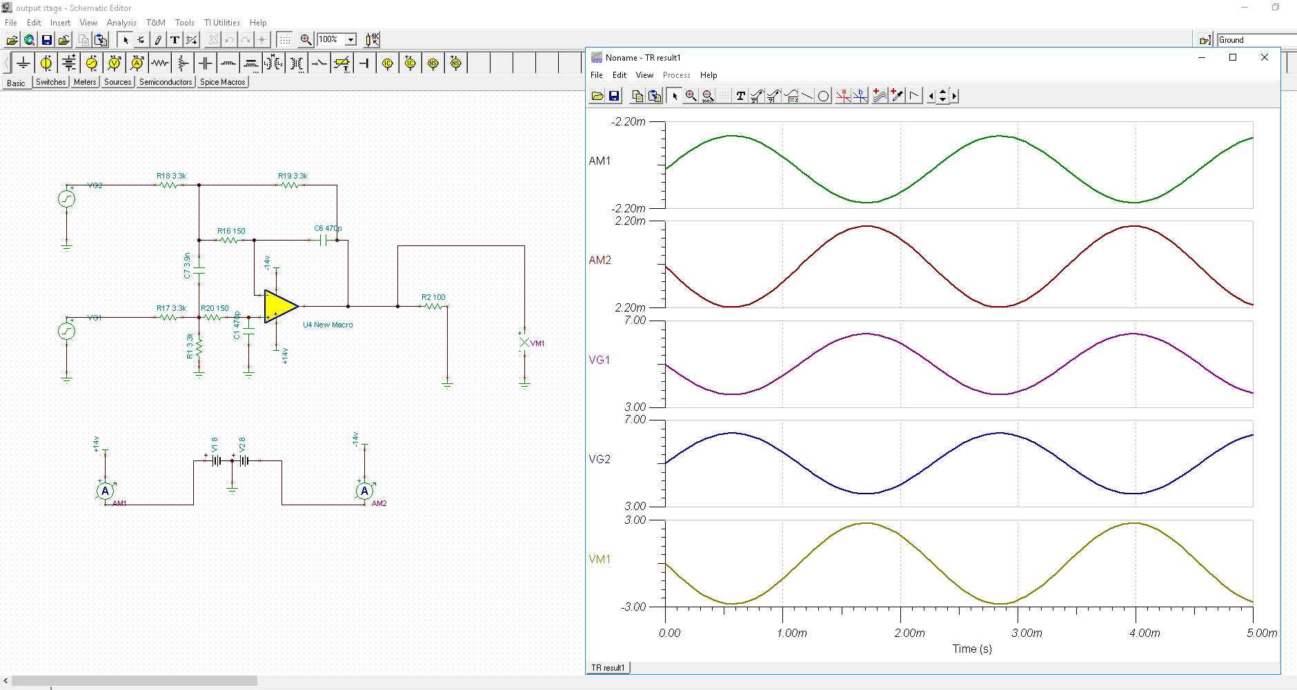Click the curve stepper up arrow
The image size is (1297, 690).
[x=942, y=92]
